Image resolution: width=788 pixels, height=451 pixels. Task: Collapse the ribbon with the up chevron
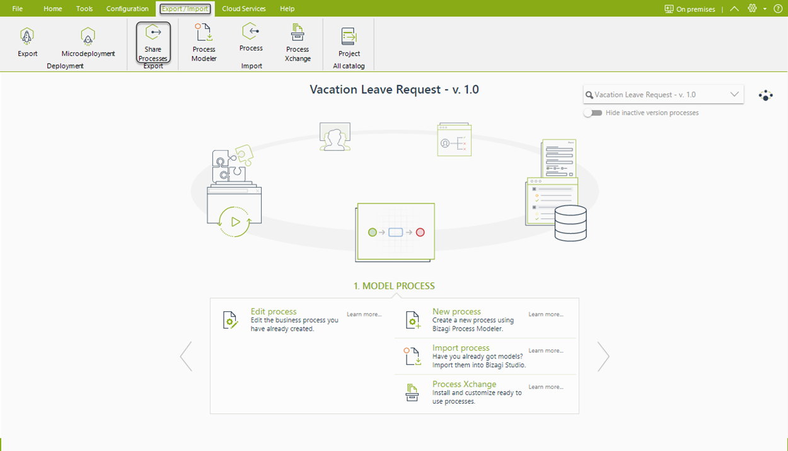point(734,9)
